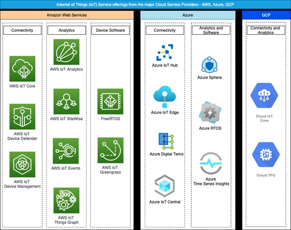Open the AWS IoT Analytics icon
This screenshot has width=291, height=230.
(x=67, y=52)
